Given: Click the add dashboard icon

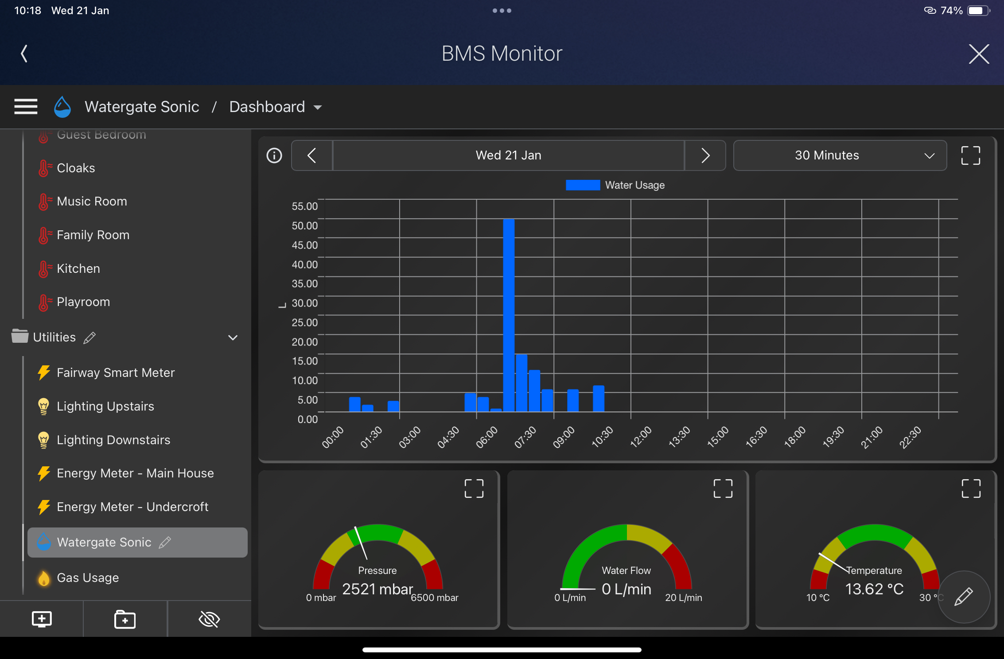Looking at the screenshot, I should tap(42, 619).
